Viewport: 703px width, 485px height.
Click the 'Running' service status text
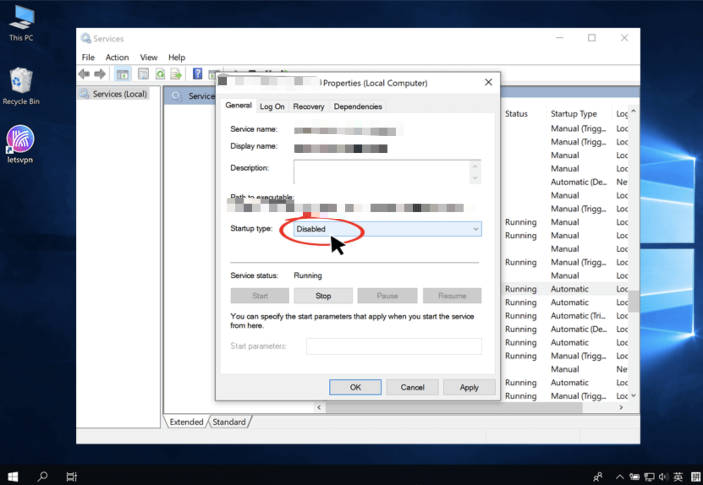click(308, 275)
